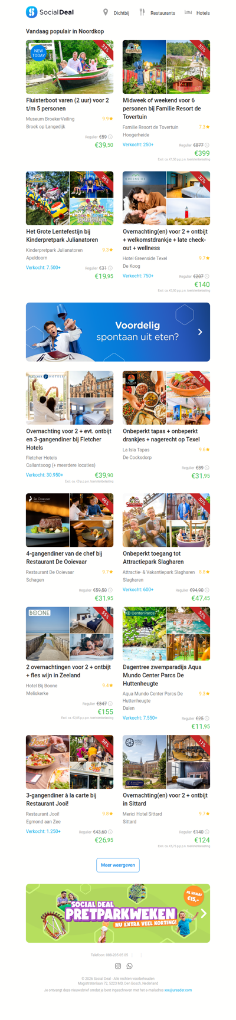Screen dimensions: 236x1020
Task: Click the Attractiepark Slagharen deal image
Action: pos(166,520)
